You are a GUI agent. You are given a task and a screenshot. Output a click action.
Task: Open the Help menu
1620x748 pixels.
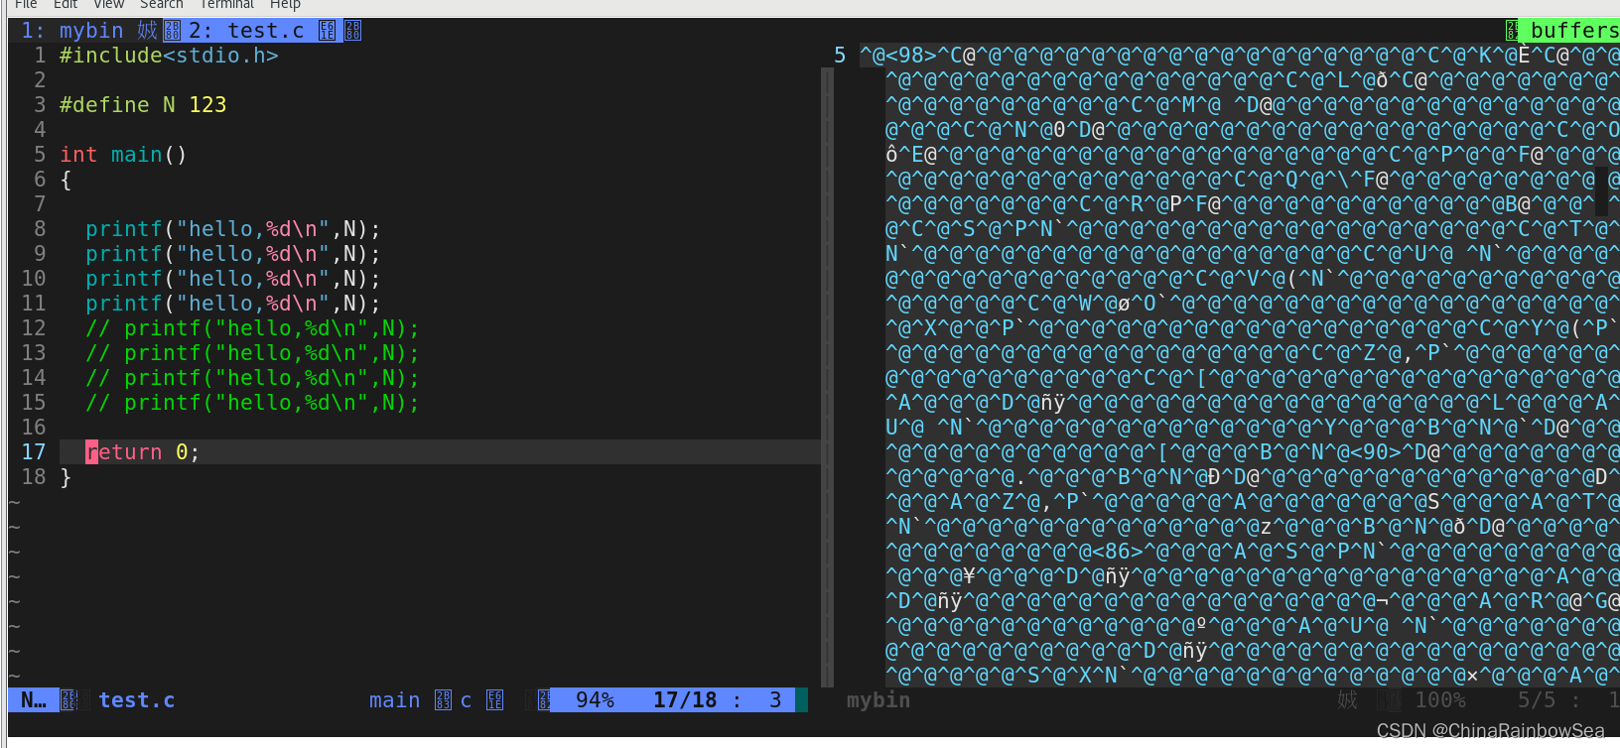point(285,5)
